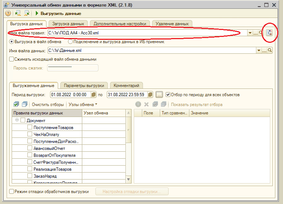Enable compression of outgoing exchange file
The width and height of the screenshot is (283, 204).
tap(11, 59)
